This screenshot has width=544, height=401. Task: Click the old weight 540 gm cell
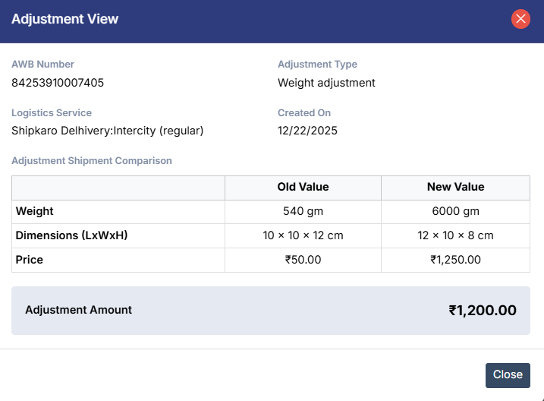(303, 211)
